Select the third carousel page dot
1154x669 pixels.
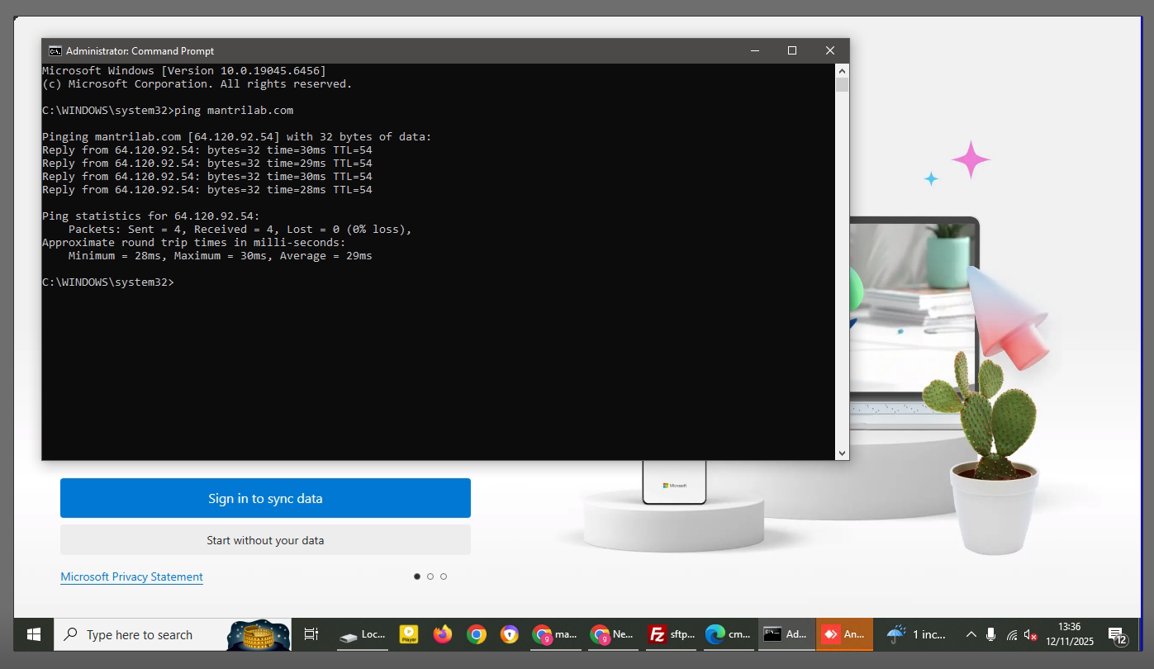tap(444, 576)
